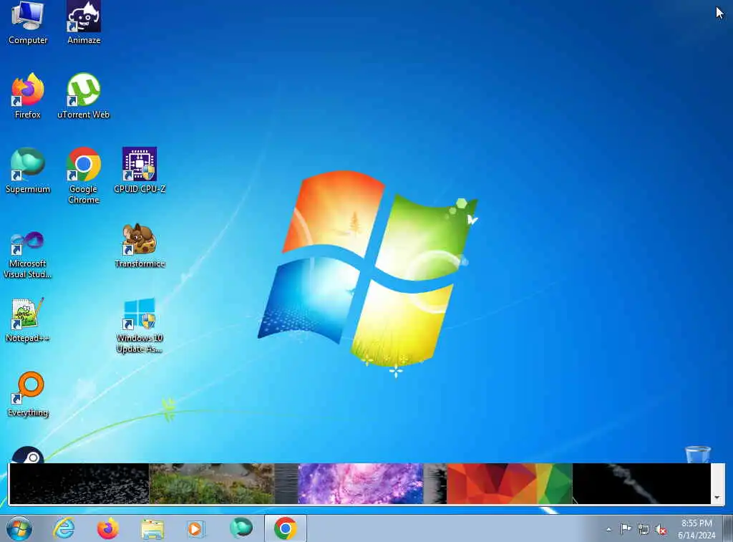Choose the rocky garden wallpaper thumbnail
Viewport: 733px width, 542px height.
(212, 483)
